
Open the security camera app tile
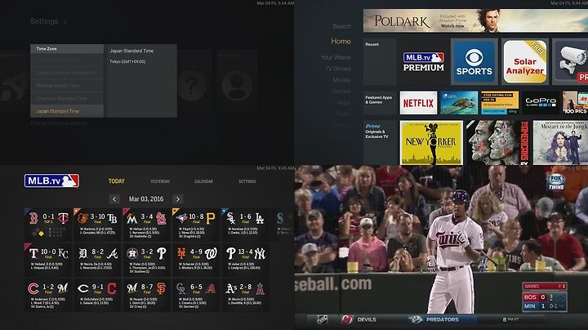pos(570,62)
